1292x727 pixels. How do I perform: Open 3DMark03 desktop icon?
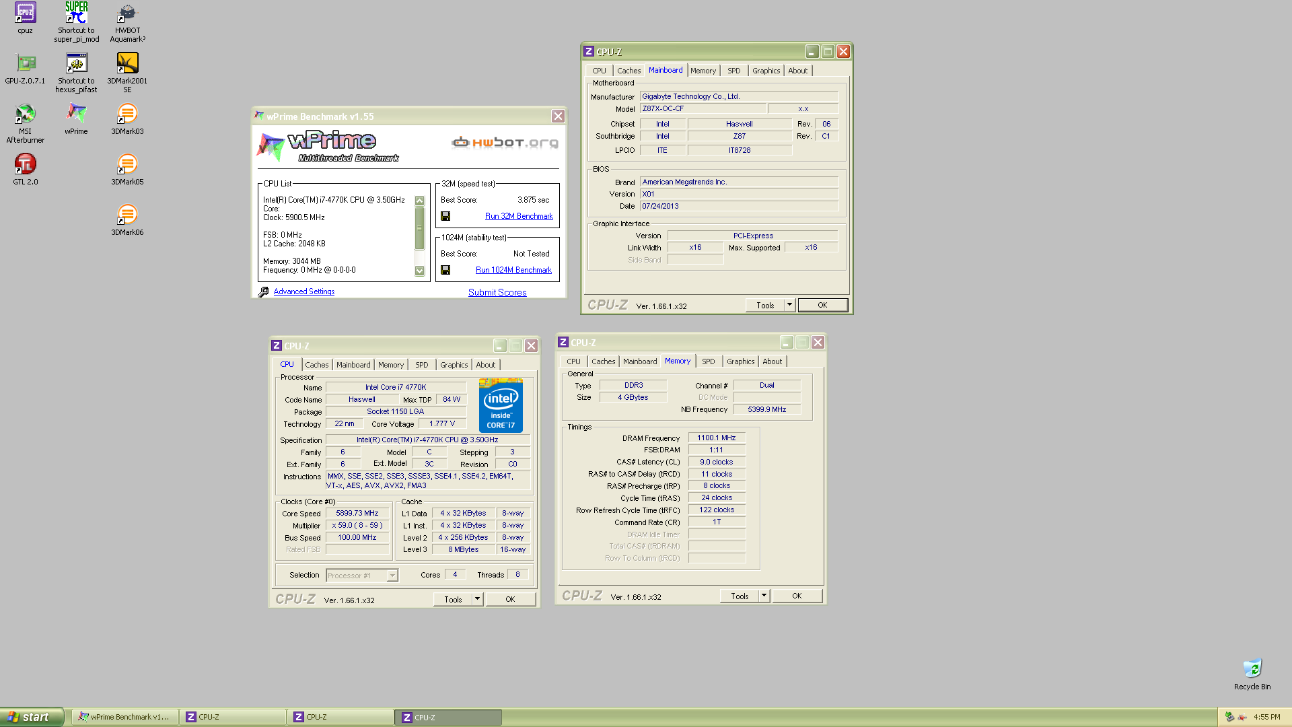pyautogui.click(x=127, y=118)
